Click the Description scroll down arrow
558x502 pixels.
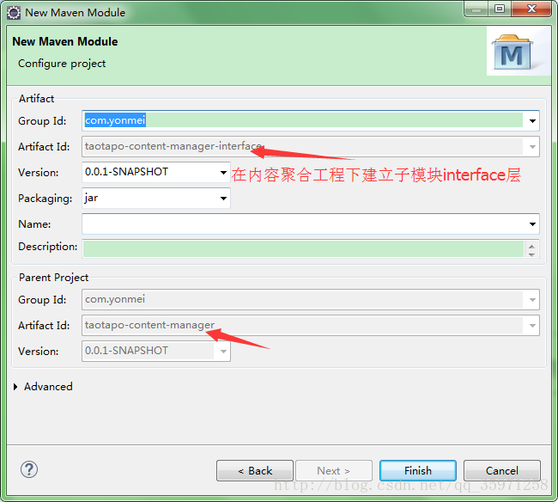531,254
